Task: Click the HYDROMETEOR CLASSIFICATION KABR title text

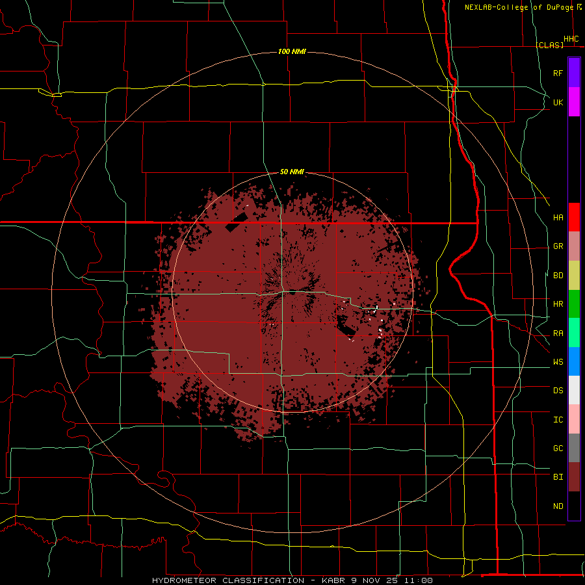Action: pos(292,580)
